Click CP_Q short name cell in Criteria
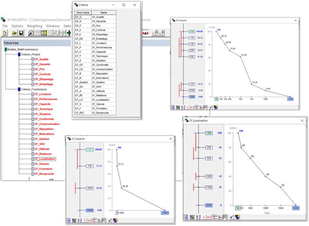 pyautogui.click(x=83, y=17)
